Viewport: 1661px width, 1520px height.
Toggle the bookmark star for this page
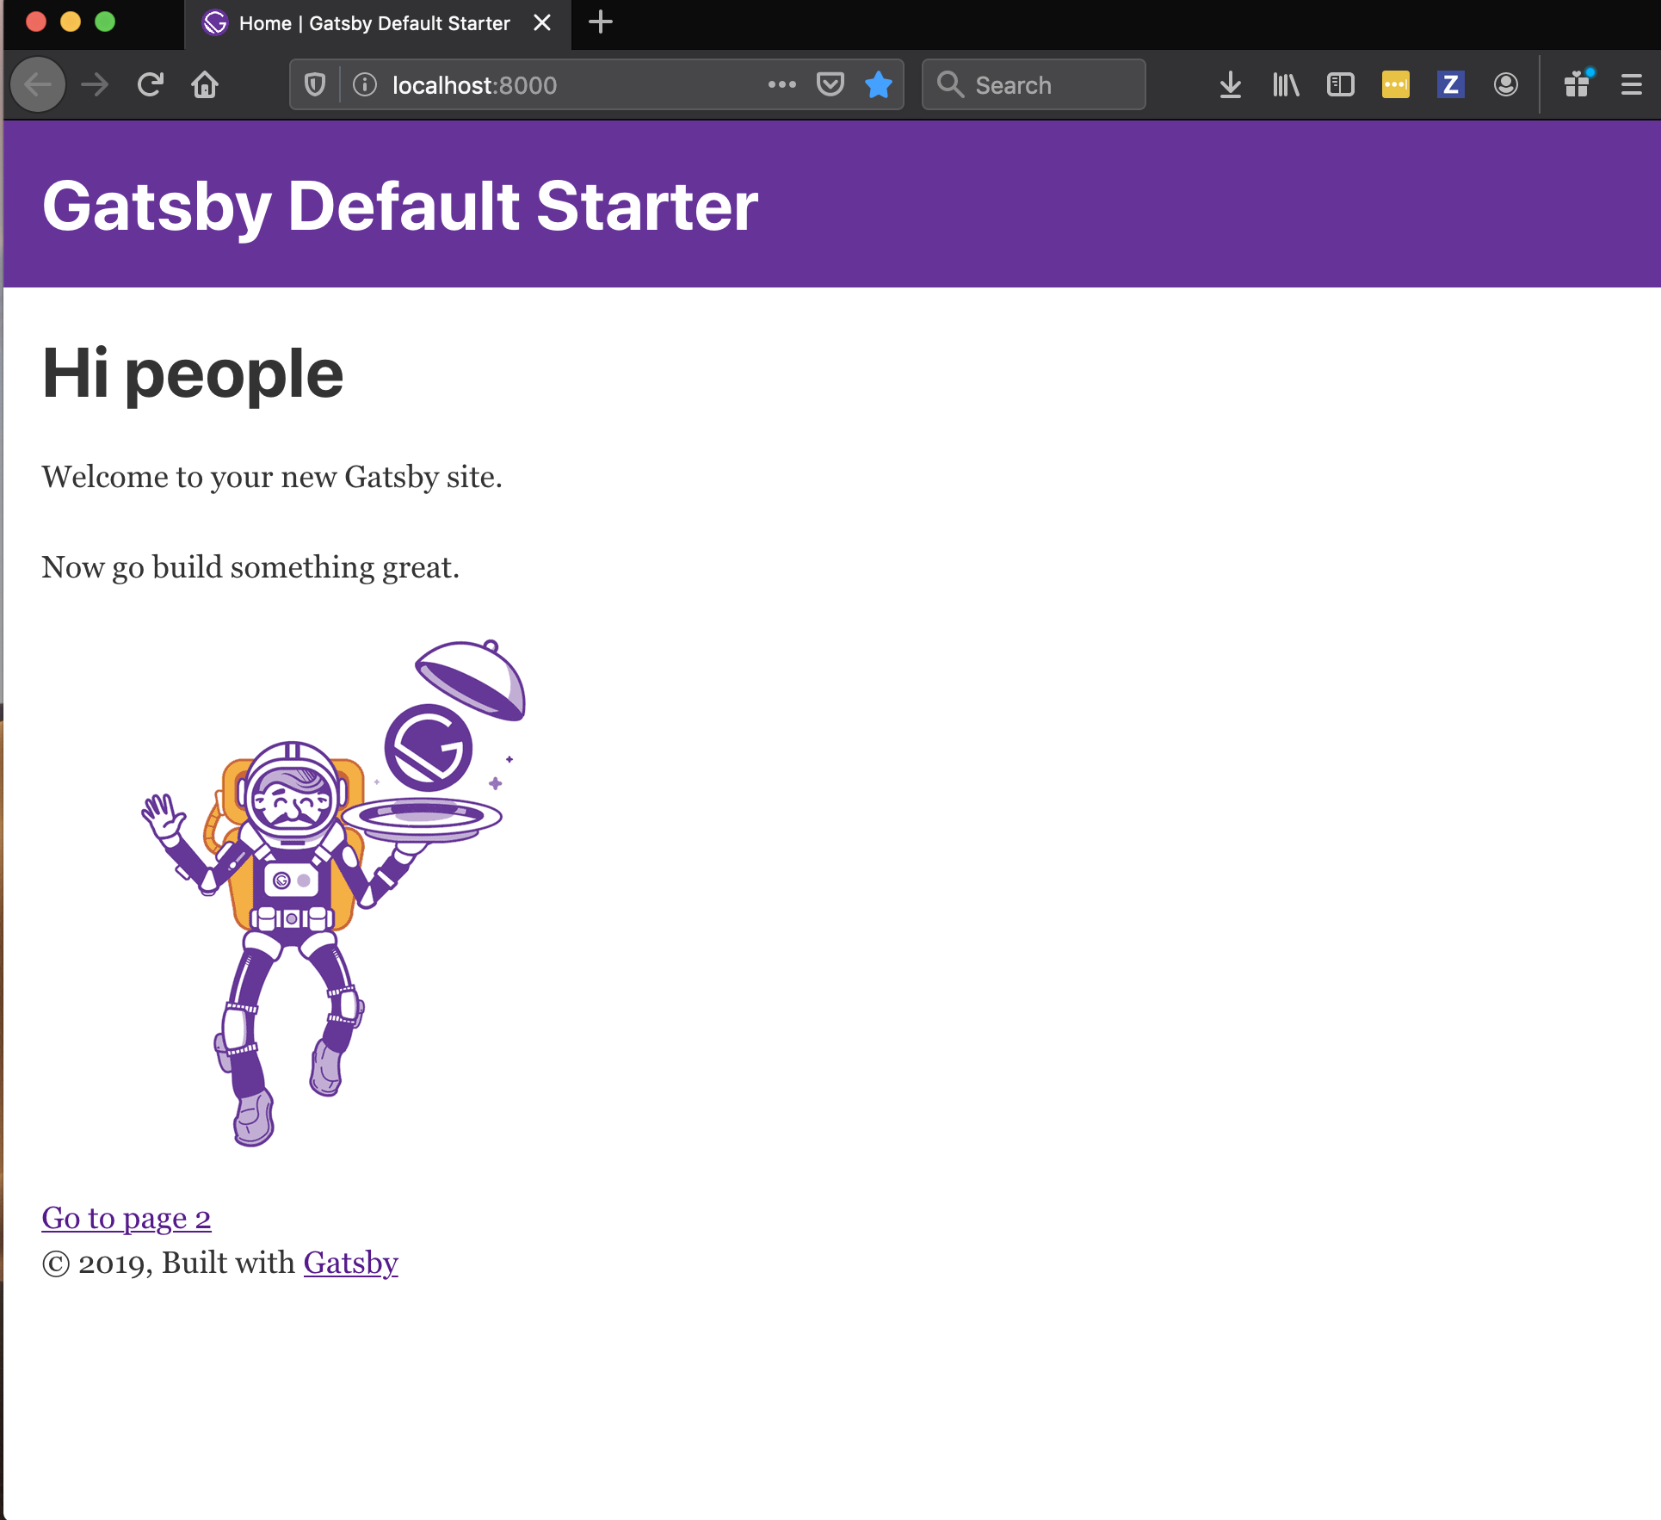[879, 84]
